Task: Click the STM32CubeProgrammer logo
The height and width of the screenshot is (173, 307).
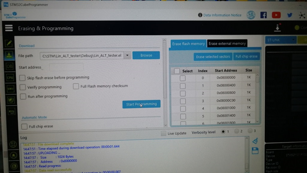Action: 15,15
